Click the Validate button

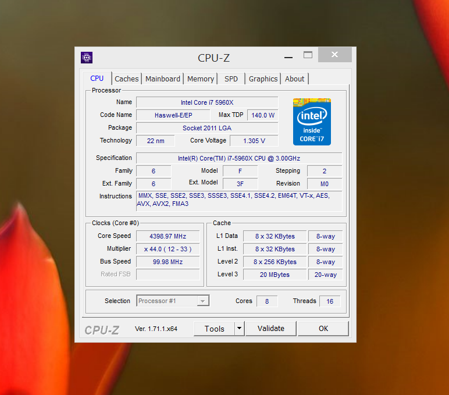pyautogui.click(x=271, y=329)
